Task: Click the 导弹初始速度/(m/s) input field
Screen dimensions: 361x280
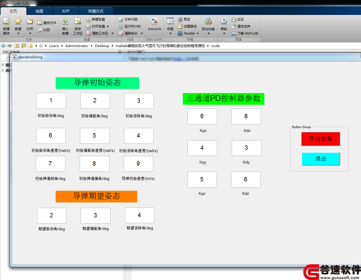Action: pyautogui.click(x=138, y=164)
